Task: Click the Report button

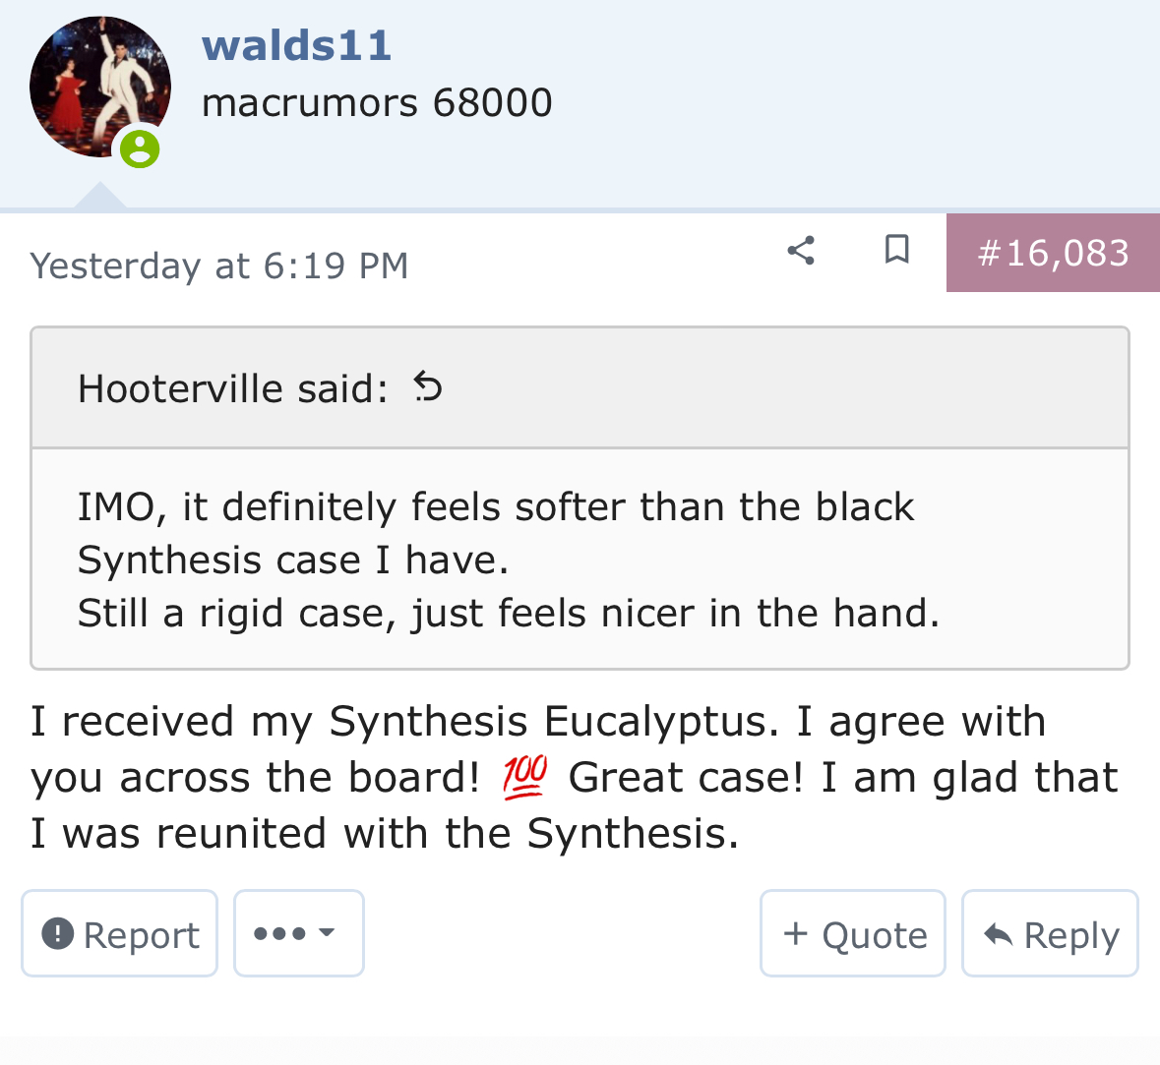Action: [120, 933]
